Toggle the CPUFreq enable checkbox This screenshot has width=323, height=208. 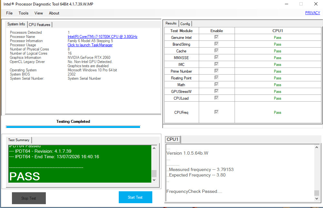pyautogui.click(x=217, y=112)
